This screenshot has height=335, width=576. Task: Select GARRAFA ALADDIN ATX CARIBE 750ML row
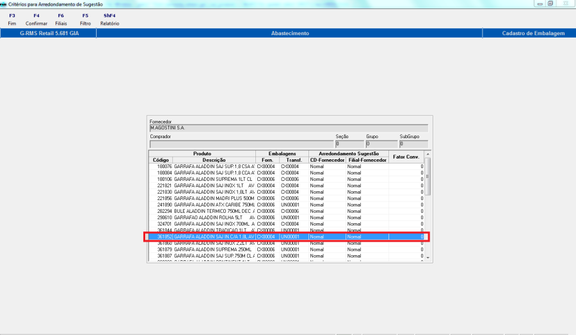287,205
